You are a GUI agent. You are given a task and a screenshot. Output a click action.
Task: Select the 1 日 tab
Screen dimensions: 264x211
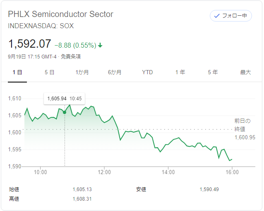point(17,73)
